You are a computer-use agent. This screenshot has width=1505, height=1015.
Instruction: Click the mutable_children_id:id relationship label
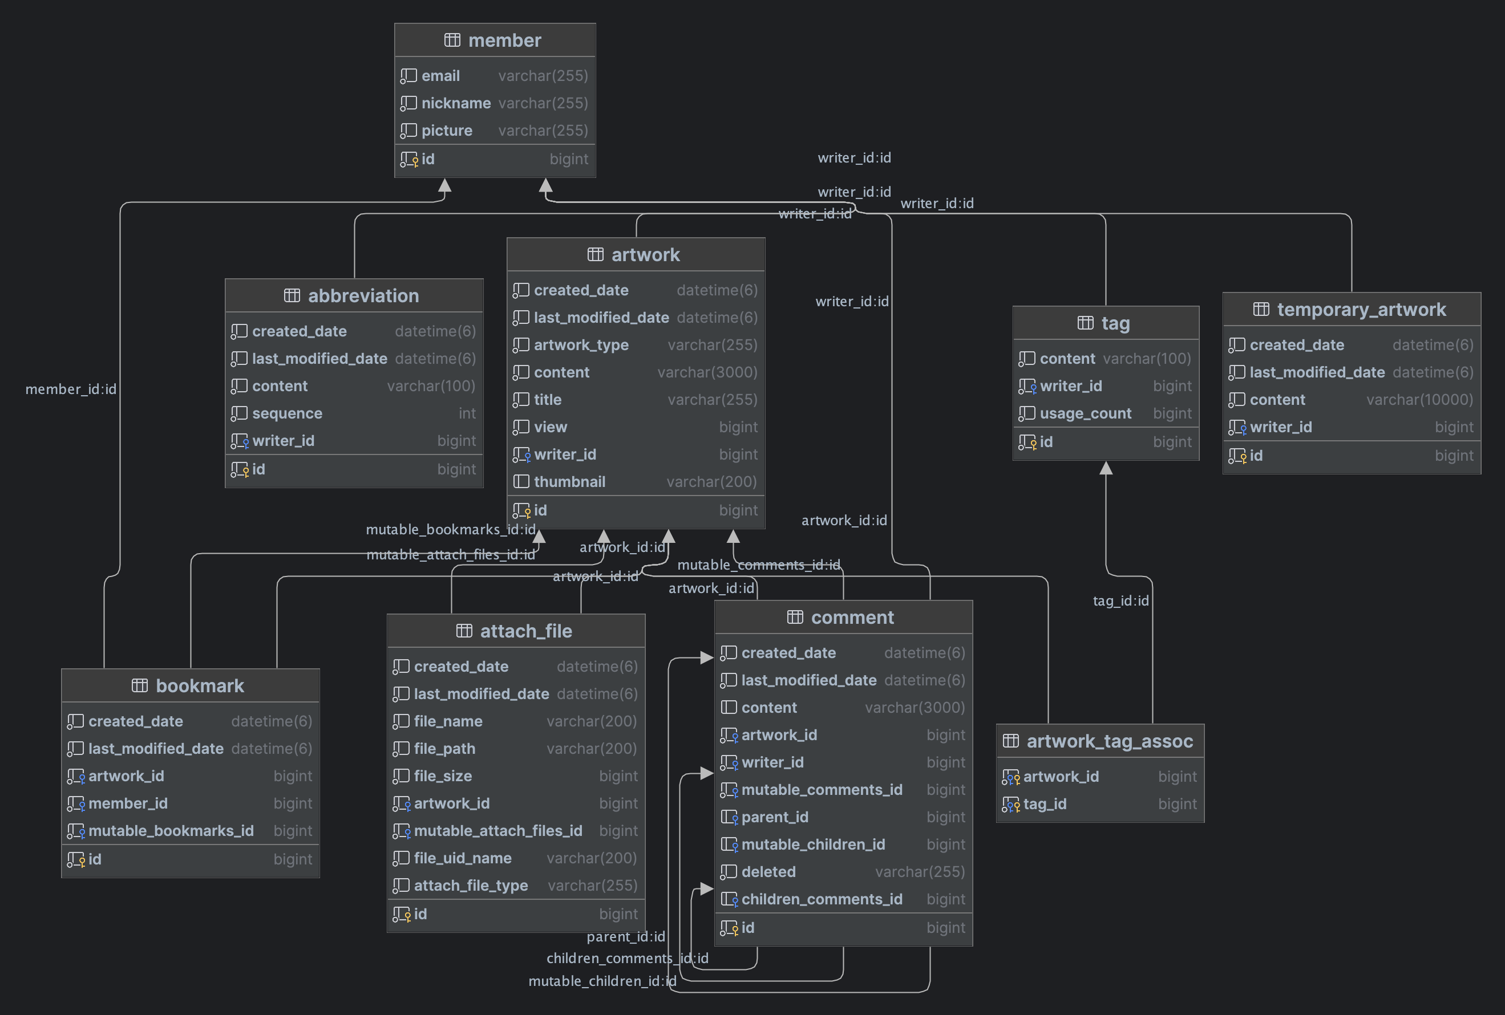(602, 981)
